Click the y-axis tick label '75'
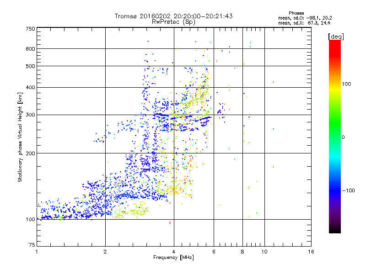This screenshot has width=366, height=274. [x=32, y=245]
